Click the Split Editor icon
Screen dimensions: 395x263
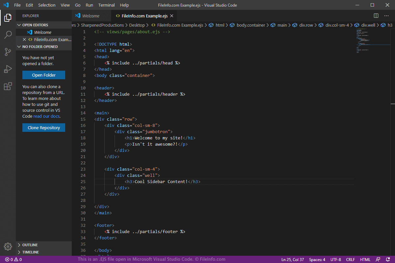tap(376, 15)
